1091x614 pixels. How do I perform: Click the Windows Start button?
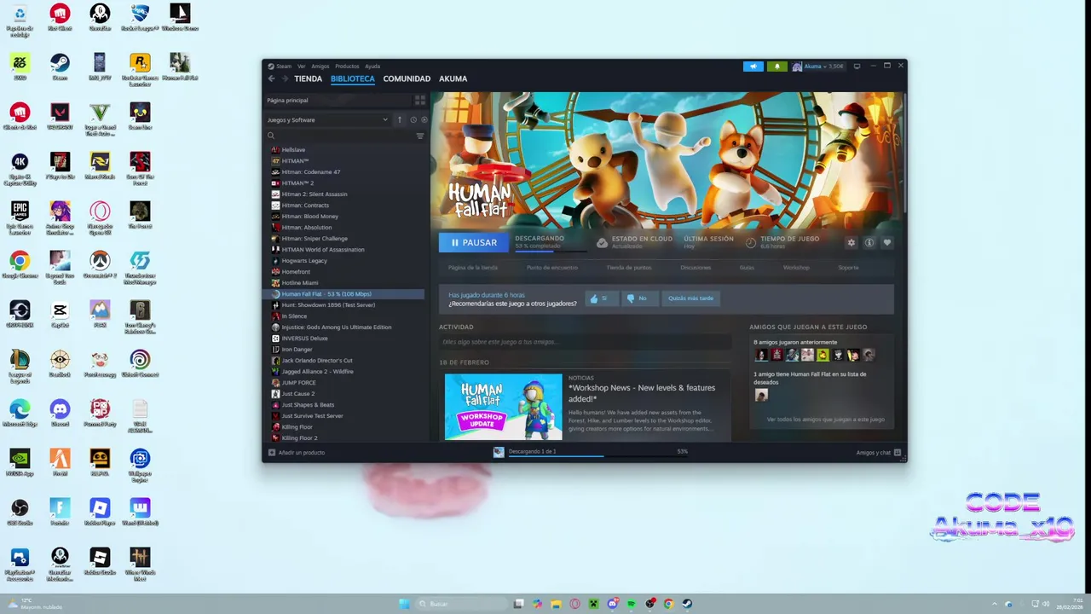click(x=404, y=604)
